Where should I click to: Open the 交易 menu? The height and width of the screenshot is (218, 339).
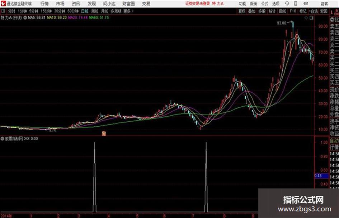(x=146, y=4)
